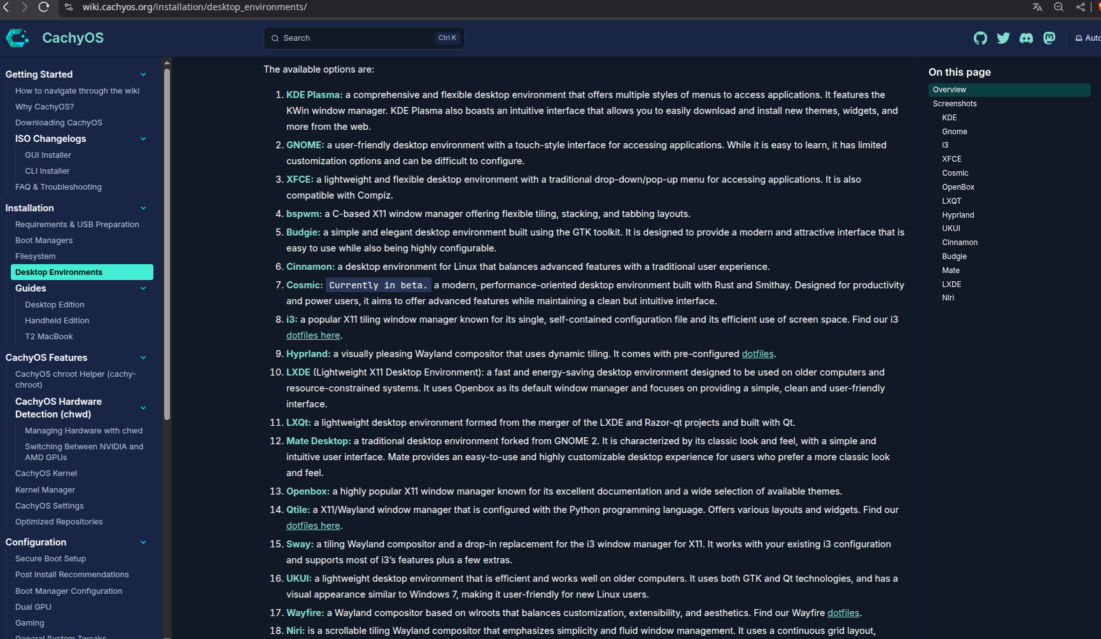Viewport: 1101px width, 639px height.
Task: Click the share page icon
Action: 1081,7
